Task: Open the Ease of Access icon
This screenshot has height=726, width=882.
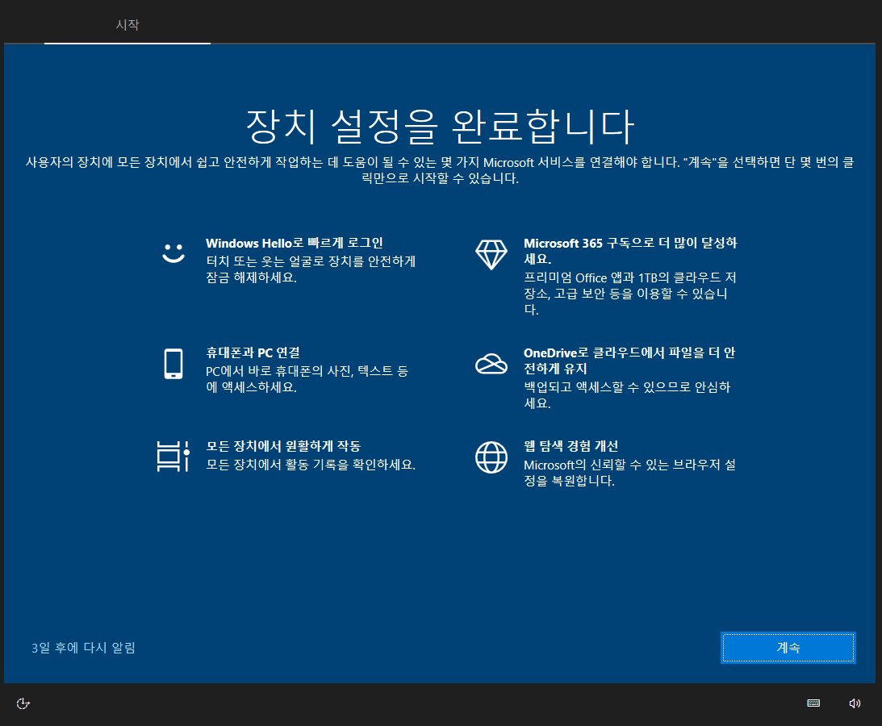Action: point(23,703)
